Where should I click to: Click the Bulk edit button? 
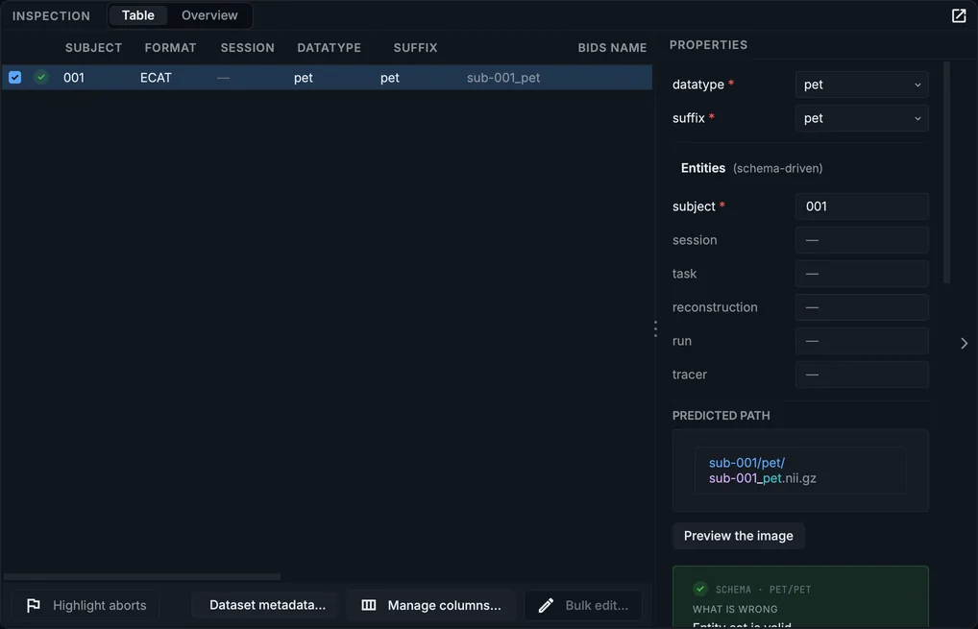point(583,605)
